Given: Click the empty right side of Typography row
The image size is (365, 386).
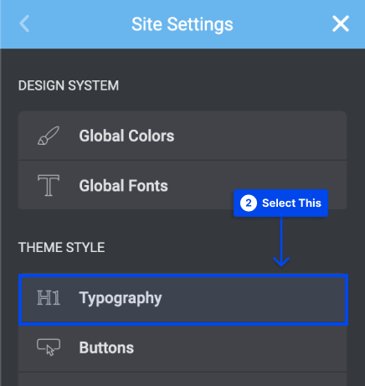Looking at the screenshot, I should (x=251, y=300).
